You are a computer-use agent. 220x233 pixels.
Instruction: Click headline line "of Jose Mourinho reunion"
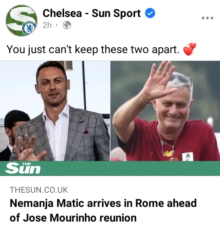[73, 218]
